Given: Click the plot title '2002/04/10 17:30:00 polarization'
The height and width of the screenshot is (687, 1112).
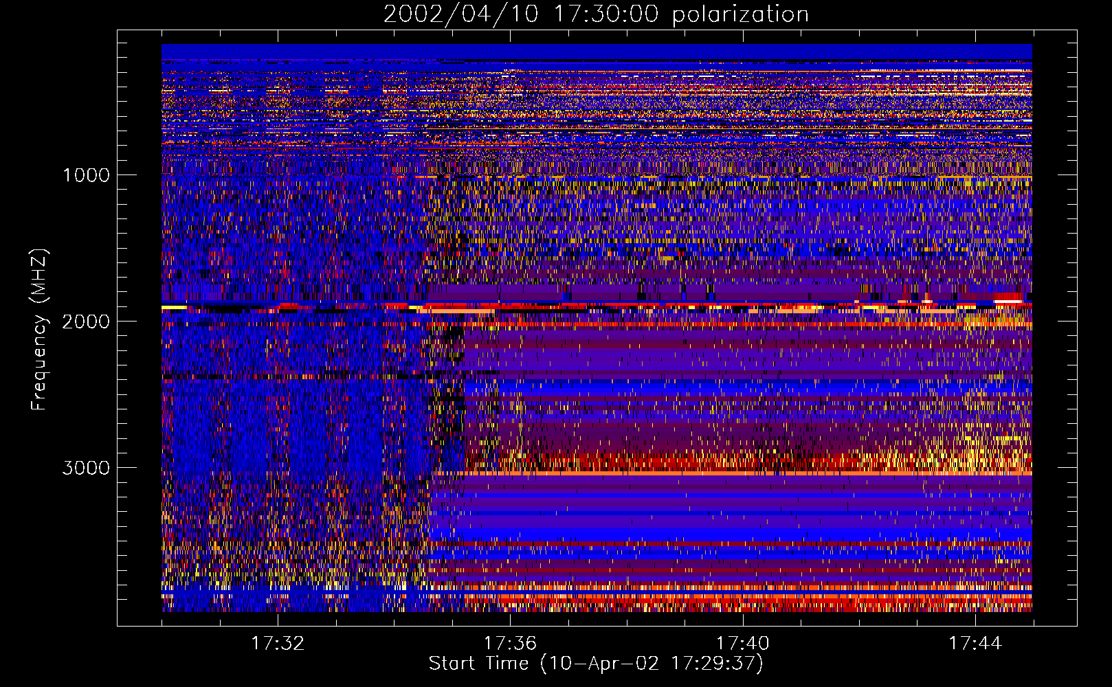Looking at the screenshot, I should click(596, 14).
